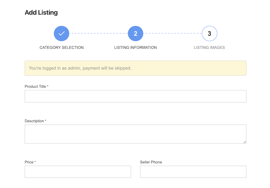Click the Product Title label
This screenshot has width=270, height=188.
(37, 87)
